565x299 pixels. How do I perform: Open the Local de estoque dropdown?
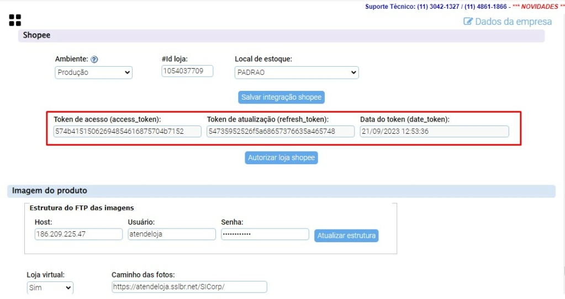click(x=297, y=72)
